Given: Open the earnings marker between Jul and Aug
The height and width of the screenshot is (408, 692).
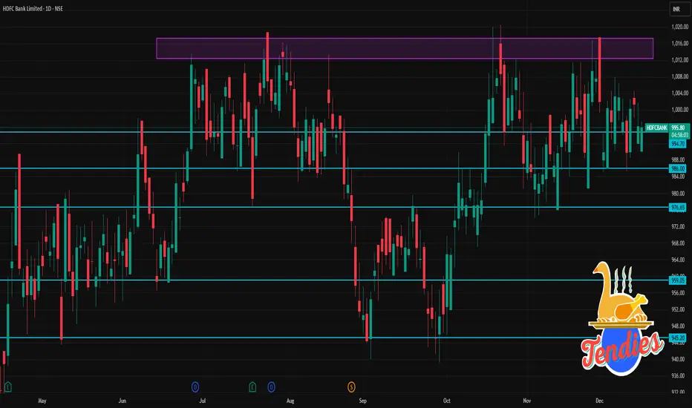Looking at the screenshot, I should click(x=252, y=387).
